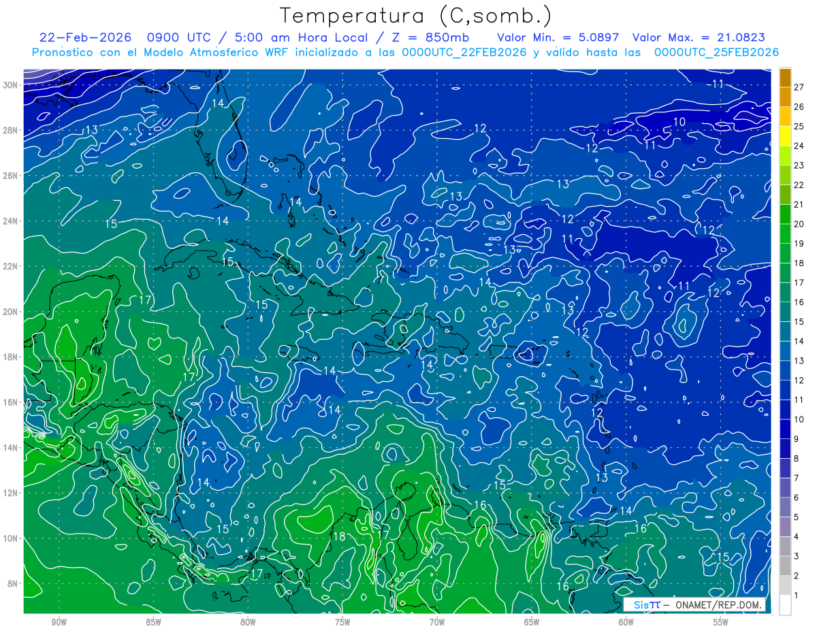The height and width of the screenshot is (631, 817).
Task: Click the "30N" latitude axis label
Action: (10, 85)
